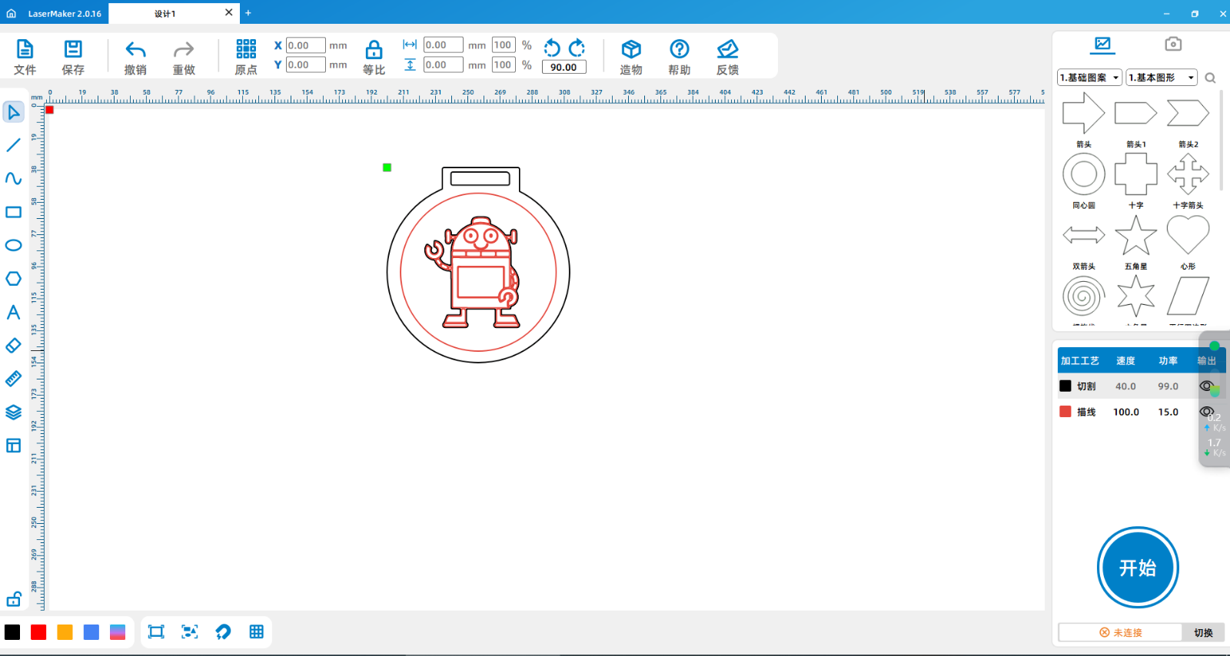
Task: Switch to the 设计1 tab
Action: [165, 14]
